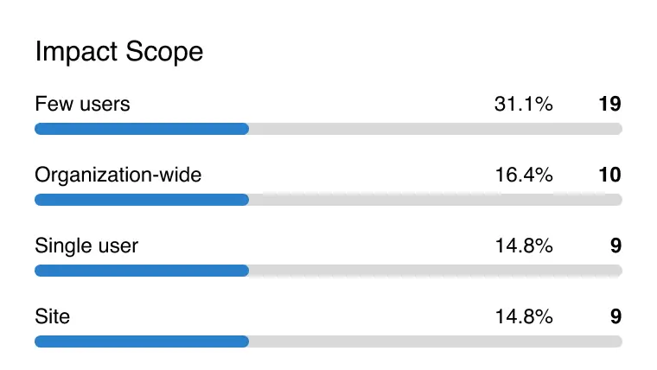Click the Organization-wide progress bar
The width and height of the screenshot is (657, 370).
tap(328, 200)
